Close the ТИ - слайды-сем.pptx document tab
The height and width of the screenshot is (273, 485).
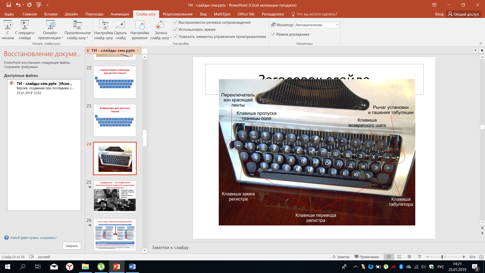(138, 51)
